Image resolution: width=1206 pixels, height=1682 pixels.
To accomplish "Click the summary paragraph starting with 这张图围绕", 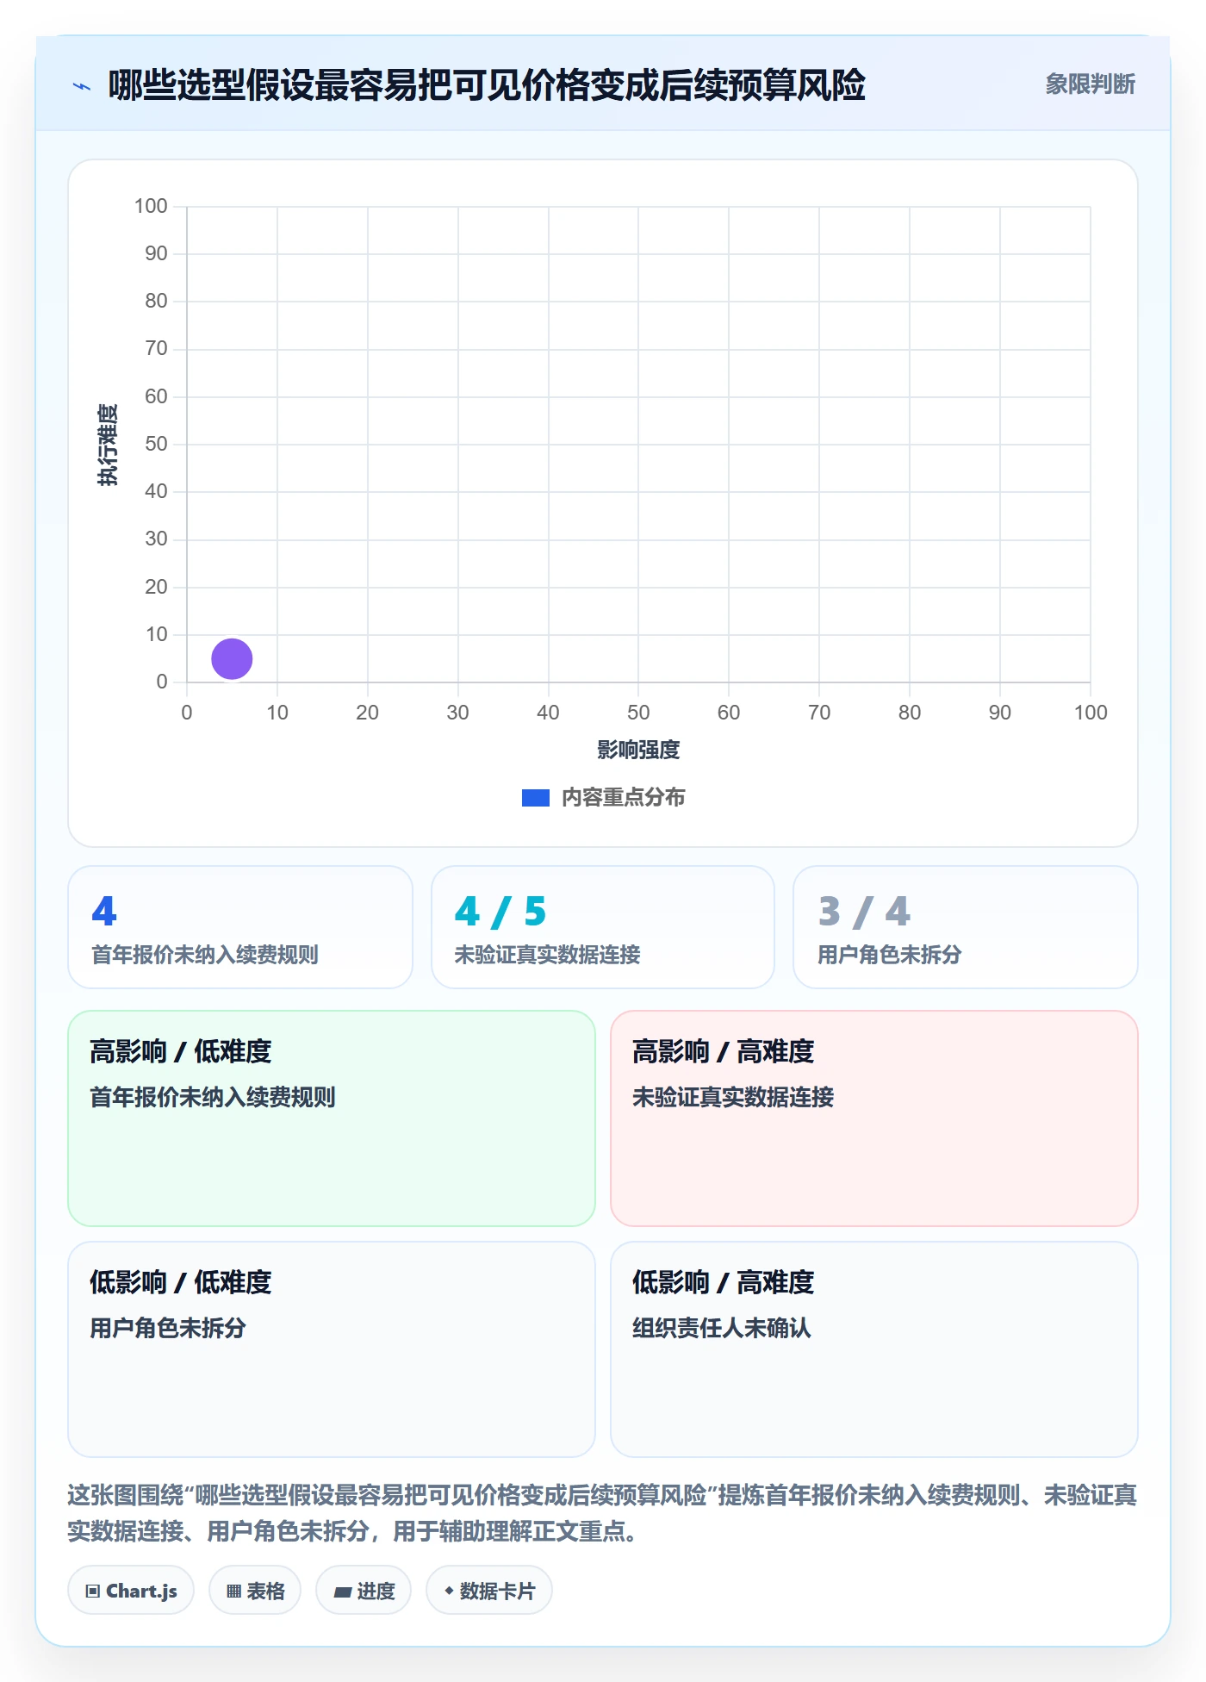I will pos(602,1513).
